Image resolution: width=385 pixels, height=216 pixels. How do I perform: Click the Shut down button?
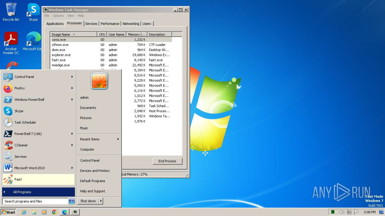pyautogui.click(x=88, y=201)
